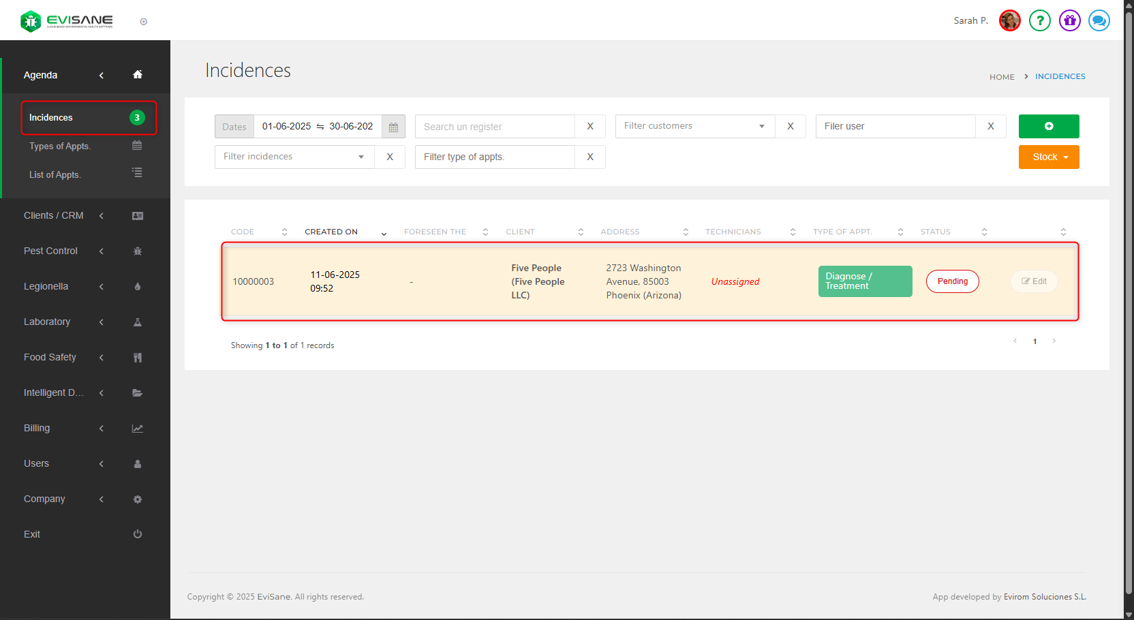
Task: Expand the Pest Control menu
Action: [x=102, y=251]
